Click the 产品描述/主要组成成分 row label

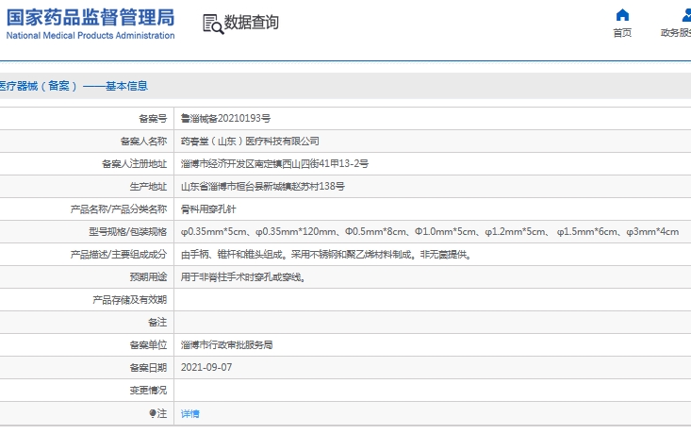[119, 255]
